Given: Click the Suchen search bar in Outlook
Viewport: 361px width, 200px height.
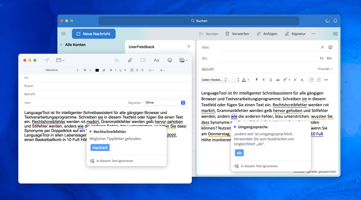Looking at the screenshot, I should pyautogui.click(x=199, y=21).
